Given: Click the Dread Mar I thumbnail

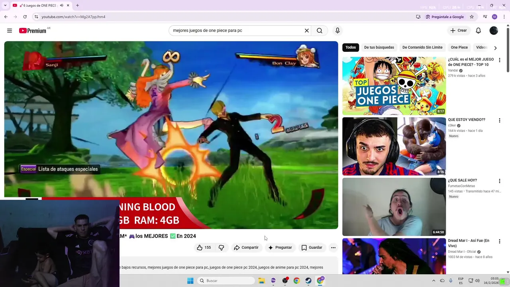Looking at the screenshot, I should [x=394, y=256].
